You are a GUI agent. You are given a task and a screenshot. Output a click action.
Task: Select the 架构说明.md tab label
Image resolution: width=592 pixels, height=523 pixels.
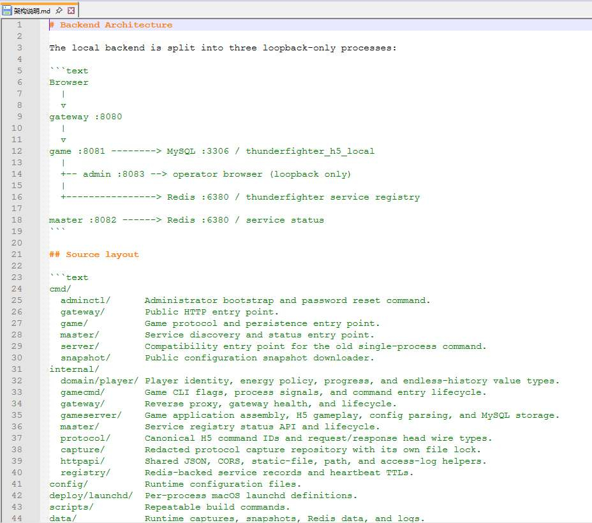click(x=32, y=11)
